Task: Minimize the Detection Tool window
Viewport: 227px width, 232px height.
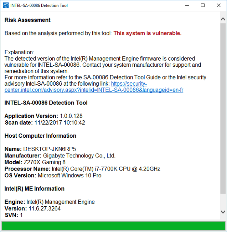Action: 187,5
